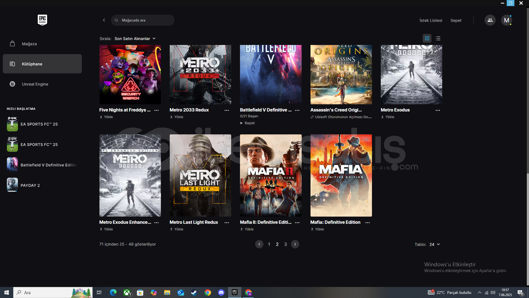Screen dimensions: 529x298
Task: Go to page 3
Action: [285, 244]
